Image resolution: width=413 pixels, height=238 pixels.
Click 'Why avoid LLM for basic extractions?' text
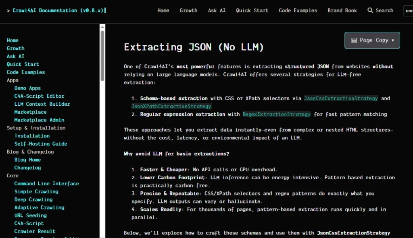click(x=177, y=154)
